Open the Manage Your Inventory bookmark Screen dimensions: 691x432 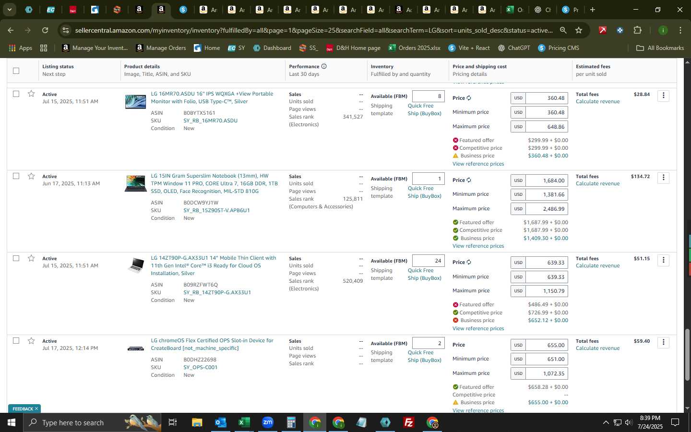pyautogui.click(x=95, y=48)
